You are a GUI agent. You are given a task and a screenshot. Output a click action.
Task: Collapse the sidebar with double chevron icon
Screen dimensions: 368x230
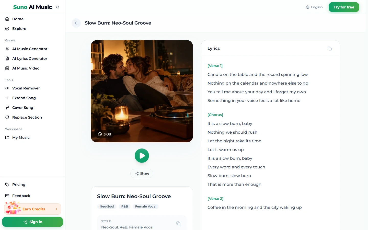click(x=57, y=7)
